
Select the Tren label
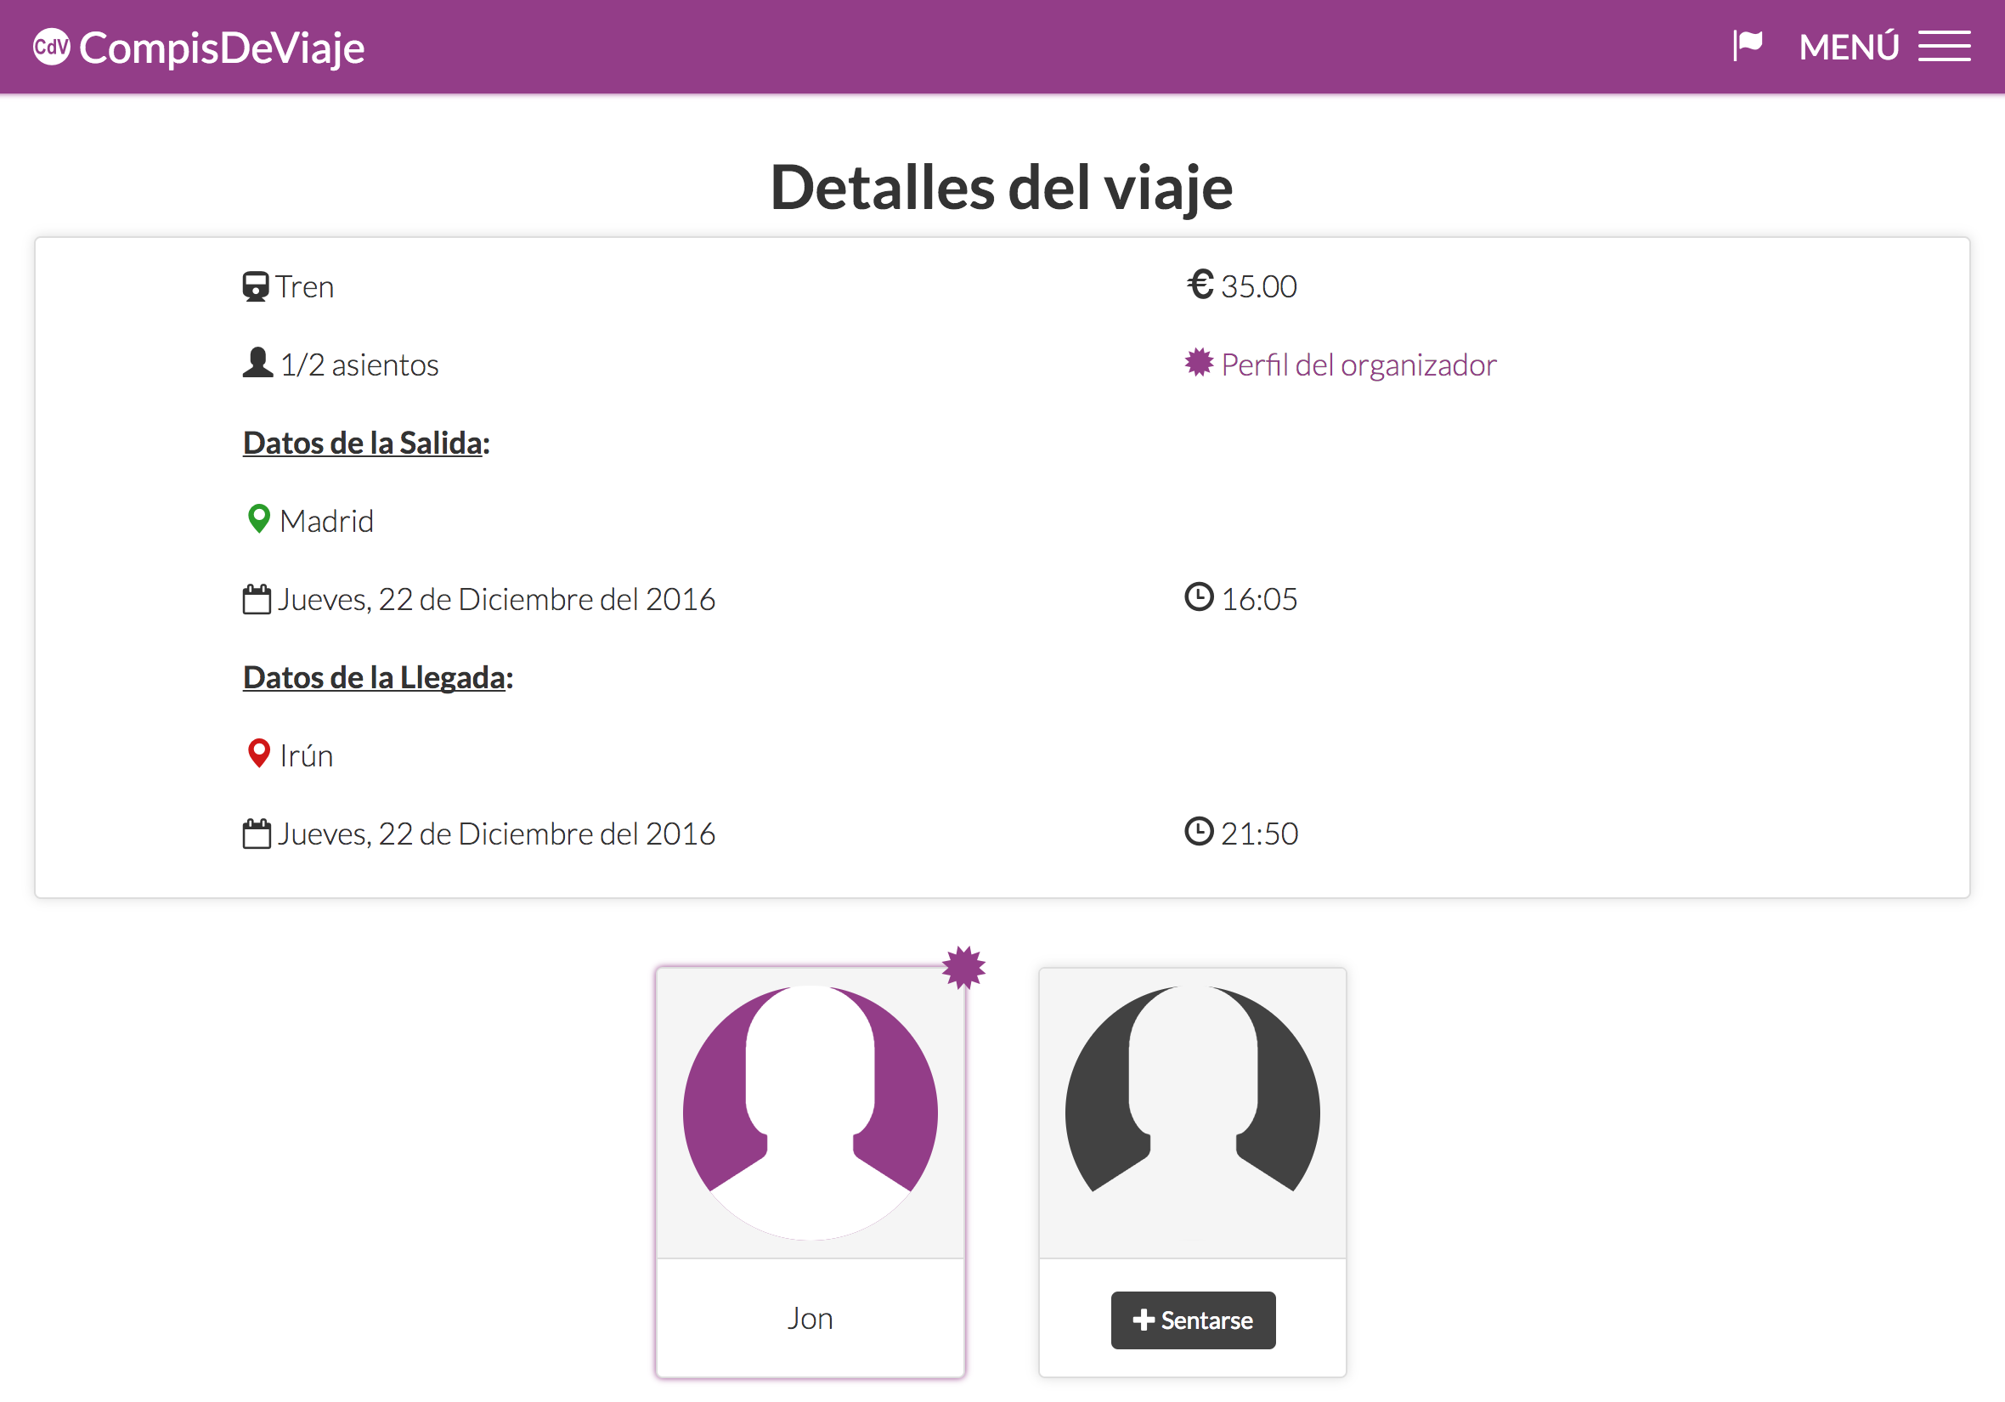305,286
